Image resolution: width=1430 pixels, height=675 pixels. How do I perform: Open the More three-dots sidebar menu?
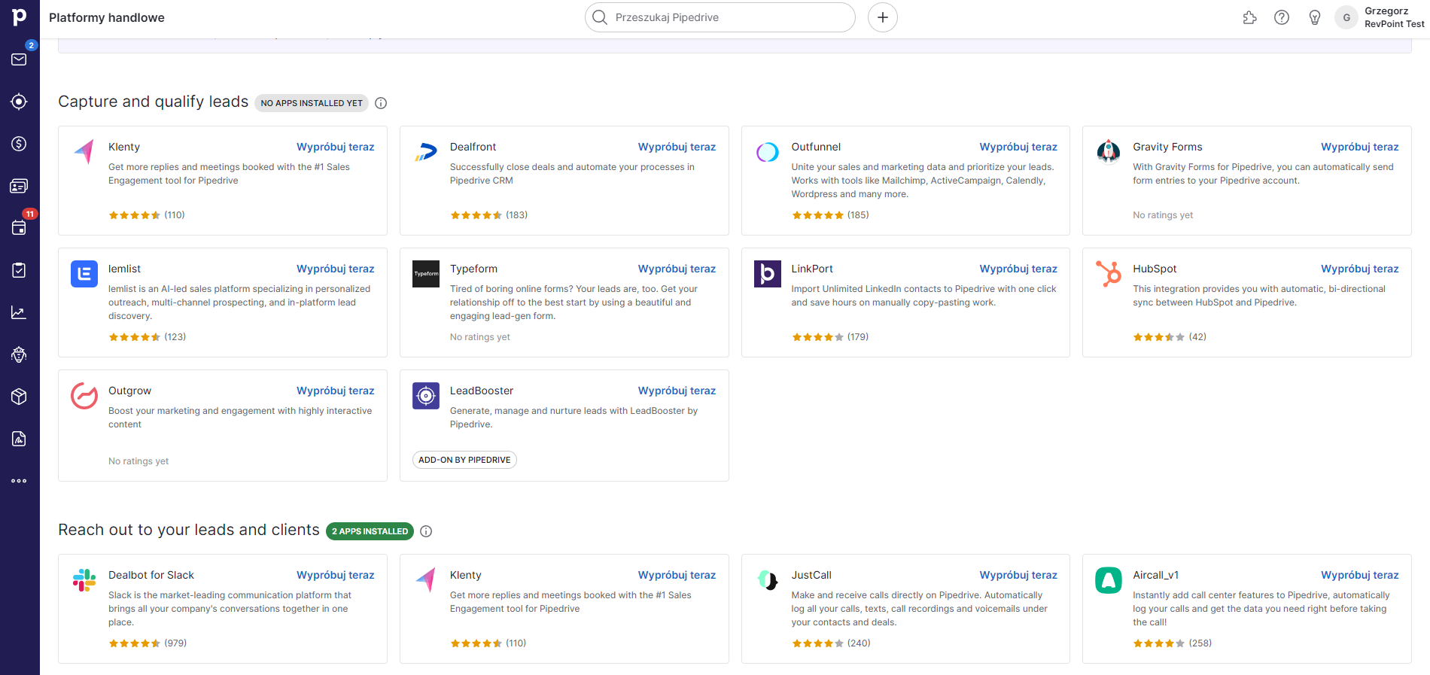[20, 481]
